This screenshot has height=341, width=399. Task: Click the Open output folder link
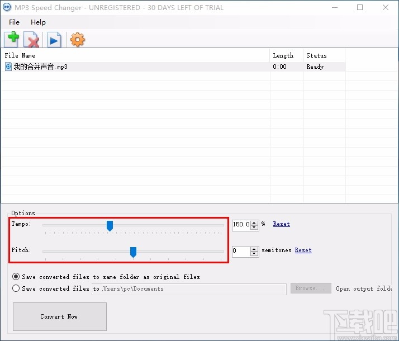(x=364, y=288)
